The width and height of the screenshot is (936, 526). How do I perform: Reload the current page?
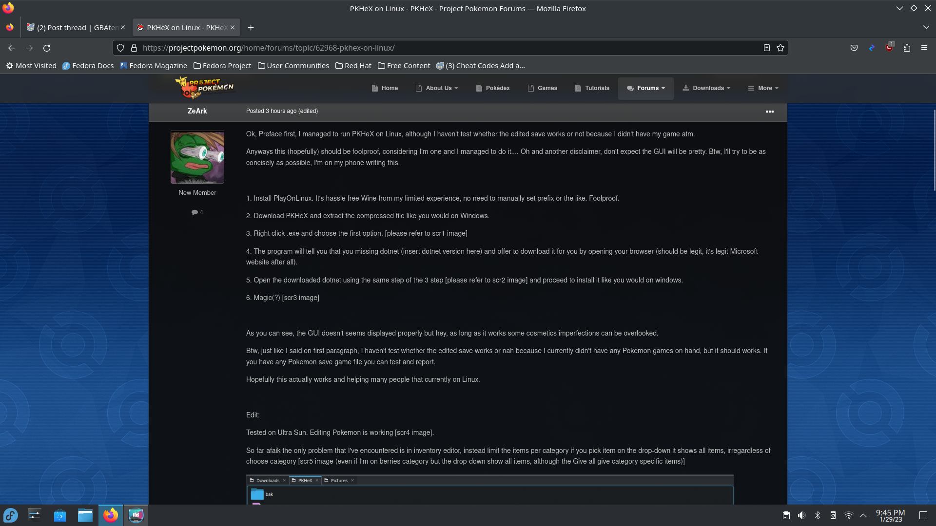click(x=47, y=48)
